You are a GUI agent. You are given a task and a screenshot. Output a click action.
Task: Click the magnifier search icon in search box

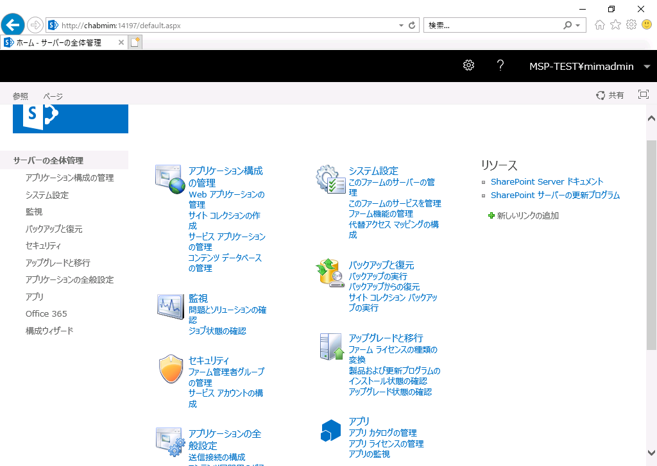(x=567, y=26)
